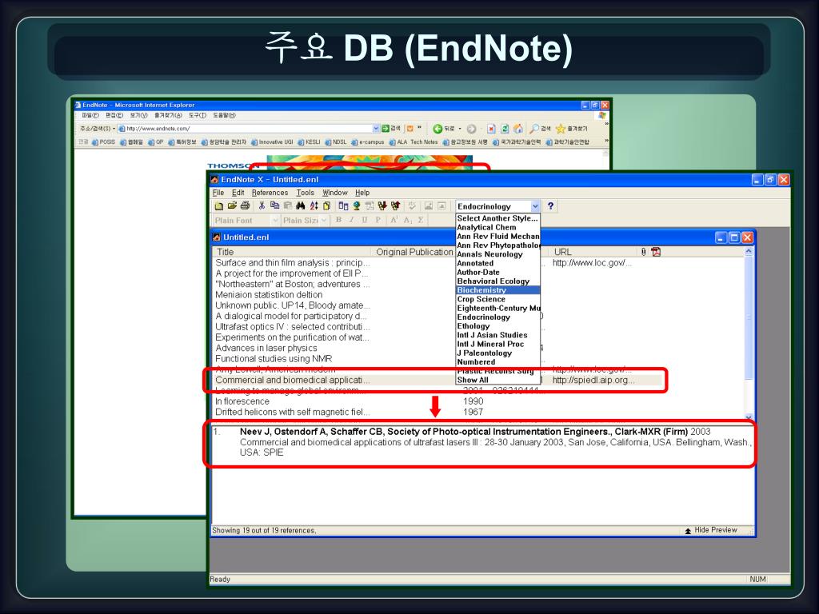The height and width of the screenshot is (614, 819).
Task: Open the References menu
Action: pyautogui.click(x=270, y=193)
